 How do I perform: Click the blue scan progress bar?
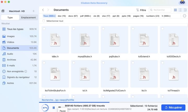74,102
